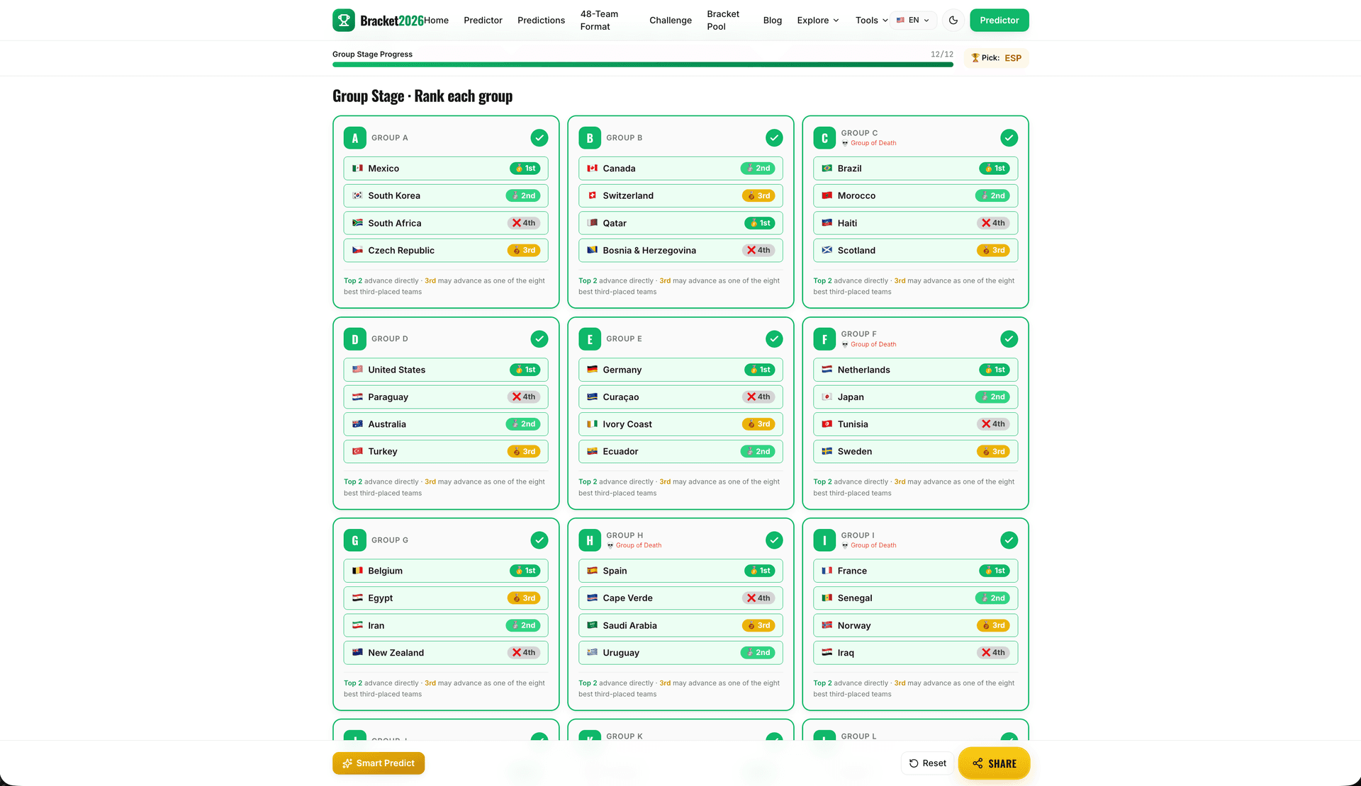Screen dimensions: 1361x786
Task: Click the trophy Pick: ESP indicator
Action: (996, 58)
